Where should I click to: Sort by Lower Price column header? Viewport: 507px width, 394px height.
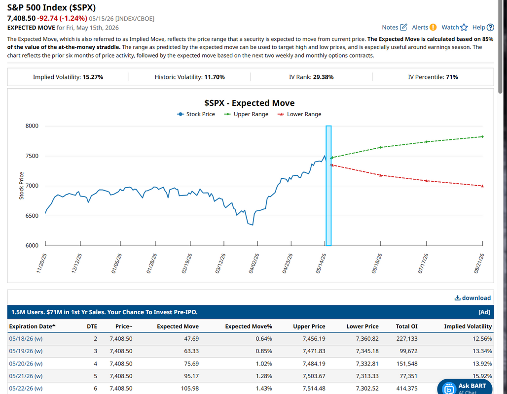click(x=362, y=326)
